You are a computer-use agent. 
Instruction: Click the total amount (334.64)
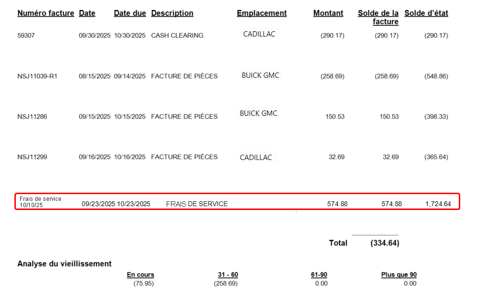pos(384,243)
